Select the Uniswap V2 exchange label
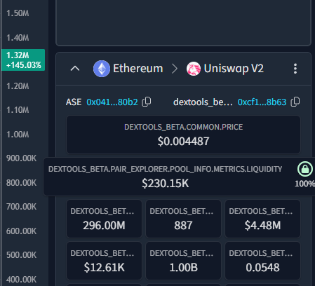Viewport: 315px width, 286px height. [234, 69]
